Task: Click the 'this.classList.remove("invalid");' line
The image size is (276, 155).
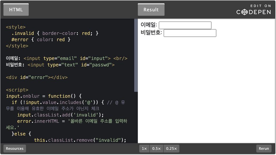Action: click(80, 140)
